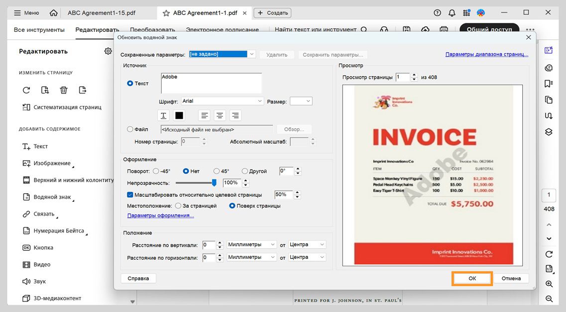Image resolution: width=566 pixels, height=312 pixels.
Task: Select the Текст add-text tool
Action: coord(35,146)
